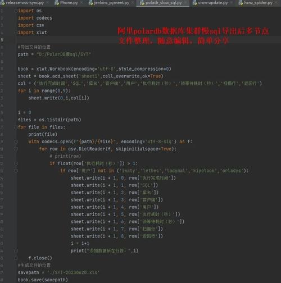Click Python file icon on Phone.py tab

click(57, 3)
